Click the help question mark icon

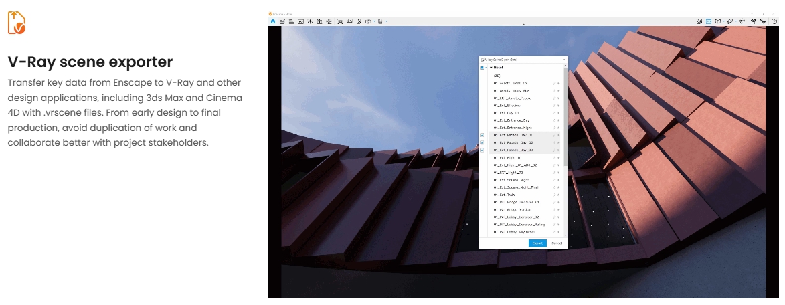pyautogui.click(x=774, y=21)
